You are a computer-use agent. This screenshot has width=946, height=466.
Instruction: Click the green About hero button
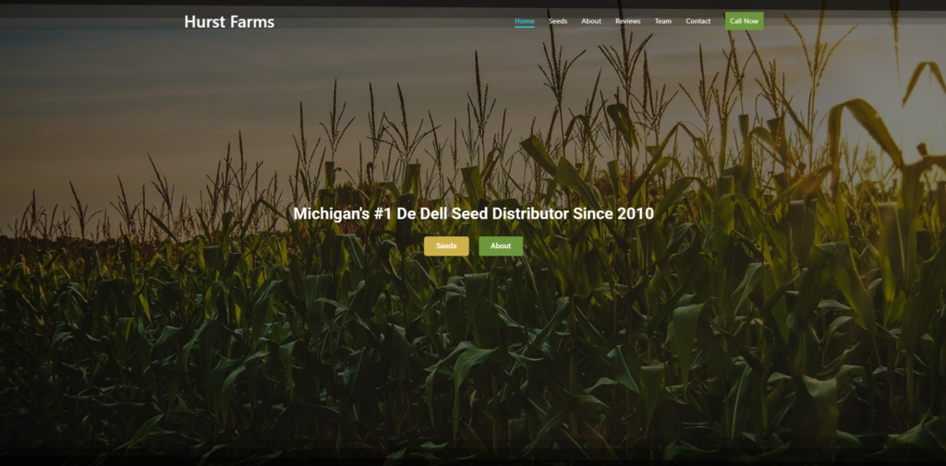pyautogui.click(x=501, y=245)
